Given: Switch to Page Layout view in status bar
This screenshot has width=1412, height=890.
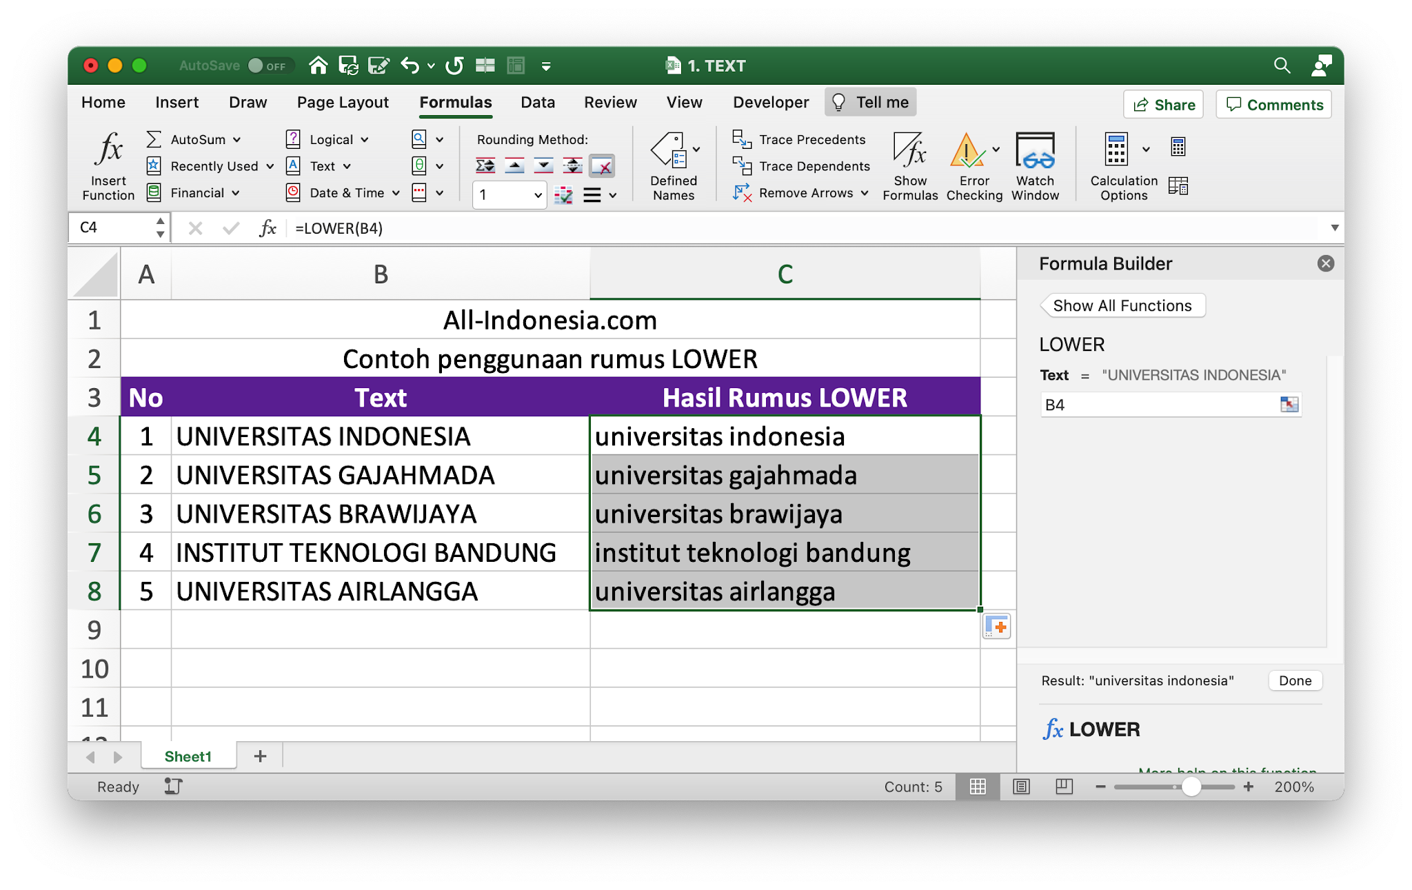Looking at the screenshot, I should [x=1021, y=787].
